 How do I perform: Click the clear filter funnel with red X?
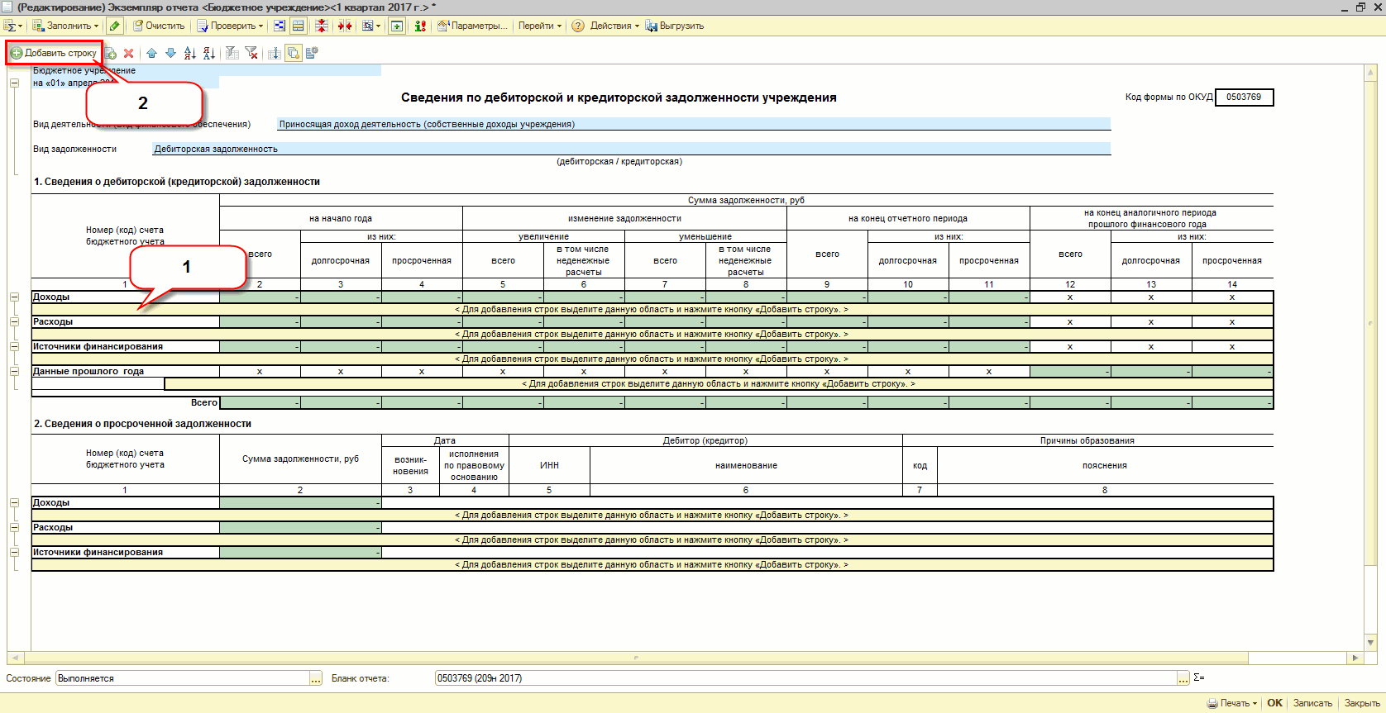251,53
